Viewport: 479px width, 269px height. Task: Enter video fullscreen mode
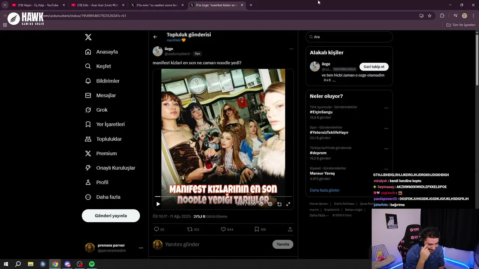tap(288, 204)
